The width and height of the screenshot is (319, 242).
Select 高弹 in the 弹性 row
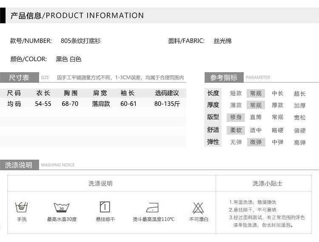click(x=299, y=143)
